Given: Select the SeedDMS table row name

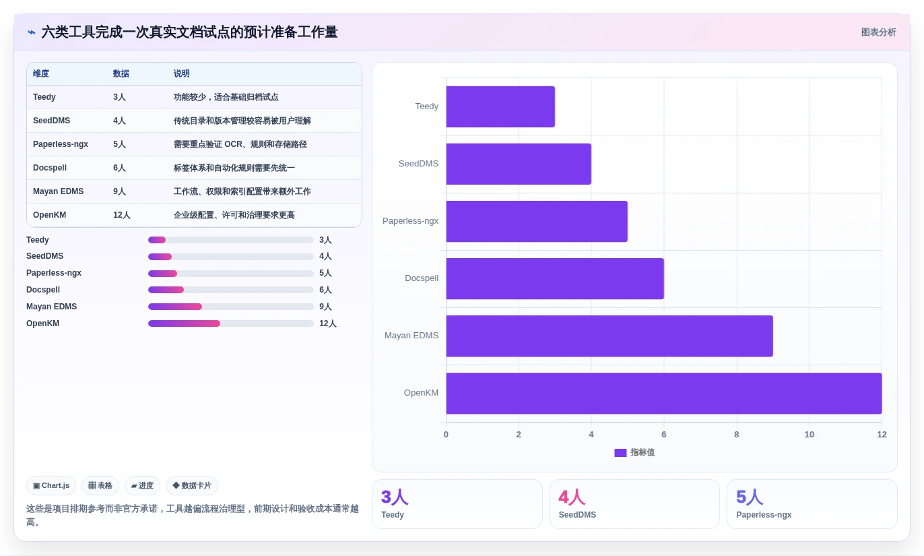Looking at the screenshot, I should (52, 121).
